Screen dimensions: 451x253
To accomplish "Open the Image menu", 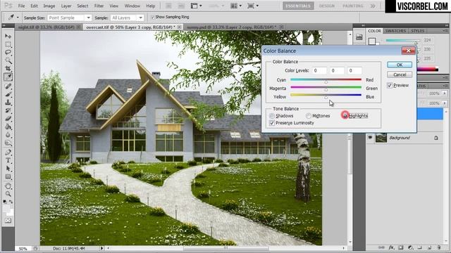I will [49, 6].
